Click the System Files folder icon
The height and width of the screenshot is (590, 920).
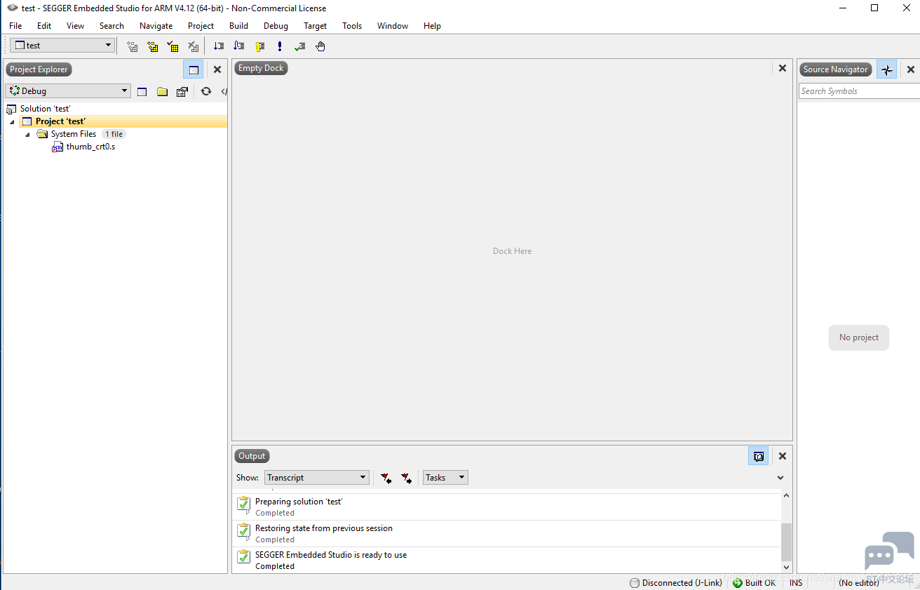pos(42,134)
